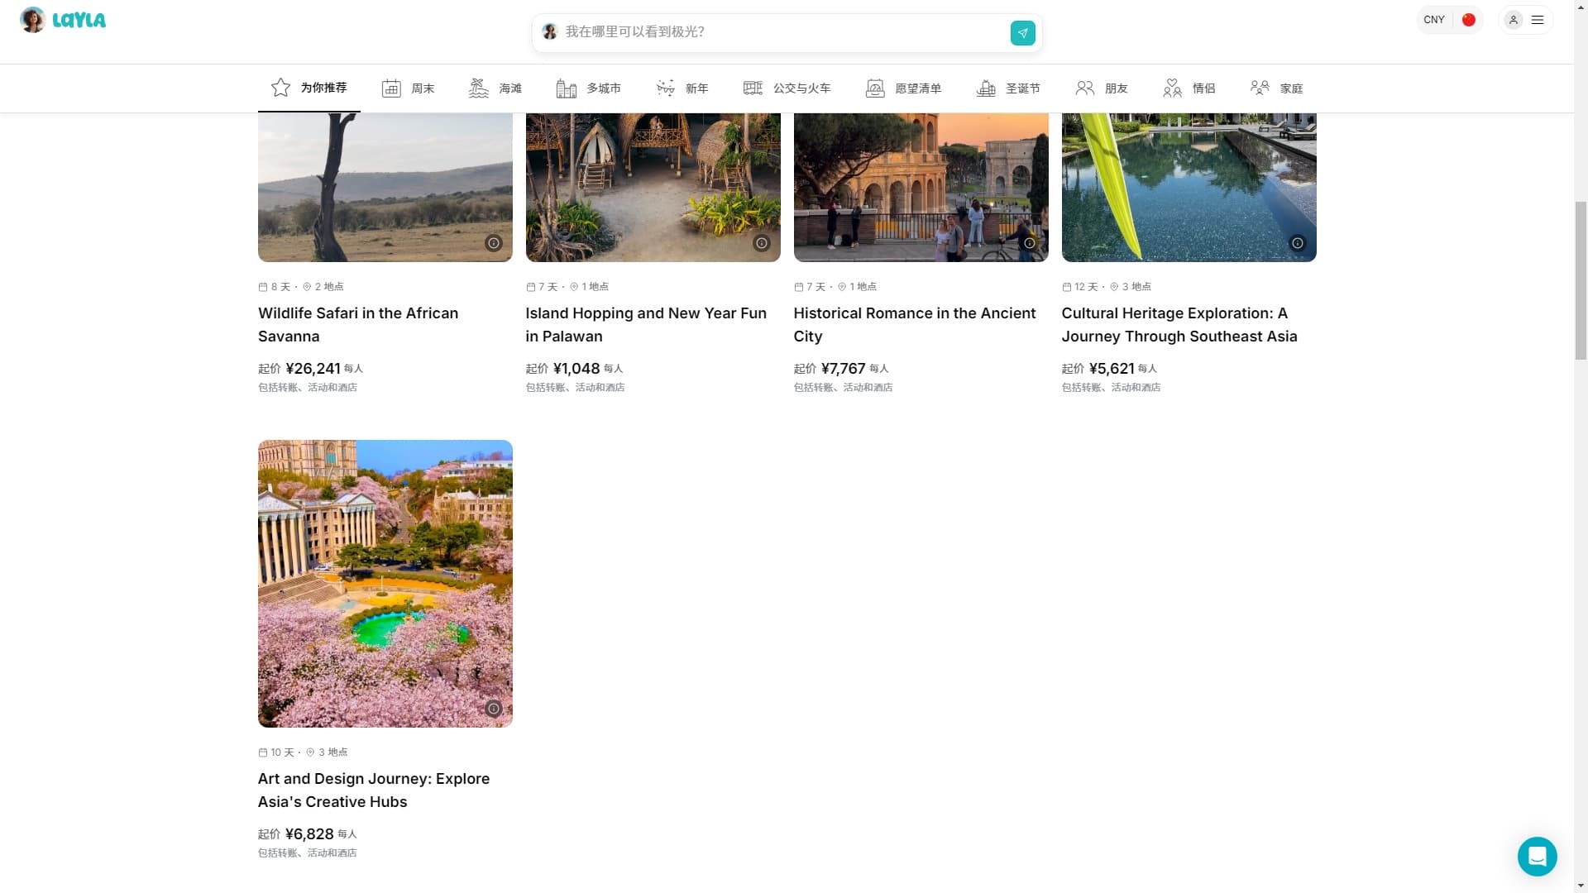
Task: Click the China flag region icon
Action: coord(1469,20)
